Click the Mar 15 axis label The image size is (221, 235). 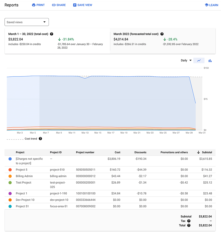coord(98,133)
